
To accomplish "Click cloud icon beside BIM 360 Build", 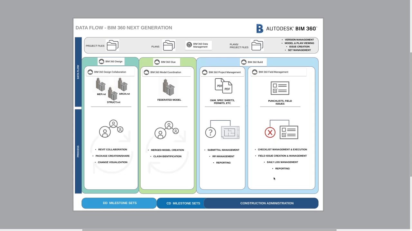I will coord(244,62).
